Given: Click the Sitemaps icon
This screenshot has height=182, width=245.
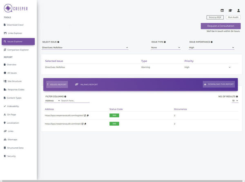Looking at the screenshot, I should pos(5,140).
